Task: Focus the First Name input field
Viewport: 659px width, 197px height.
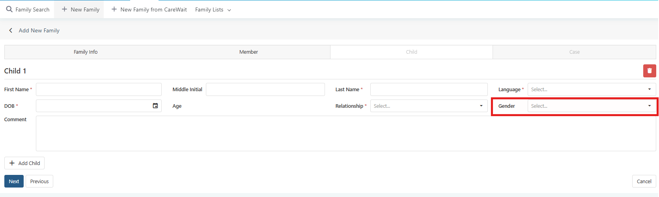Action: 99,89
